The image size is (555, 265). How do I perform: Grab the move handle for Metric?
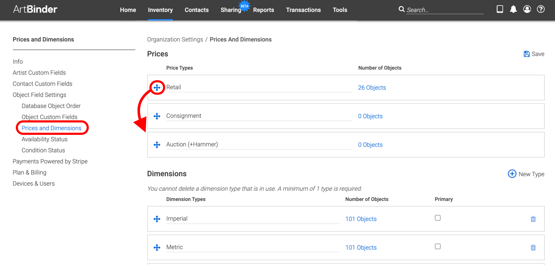tap(157, 248)
